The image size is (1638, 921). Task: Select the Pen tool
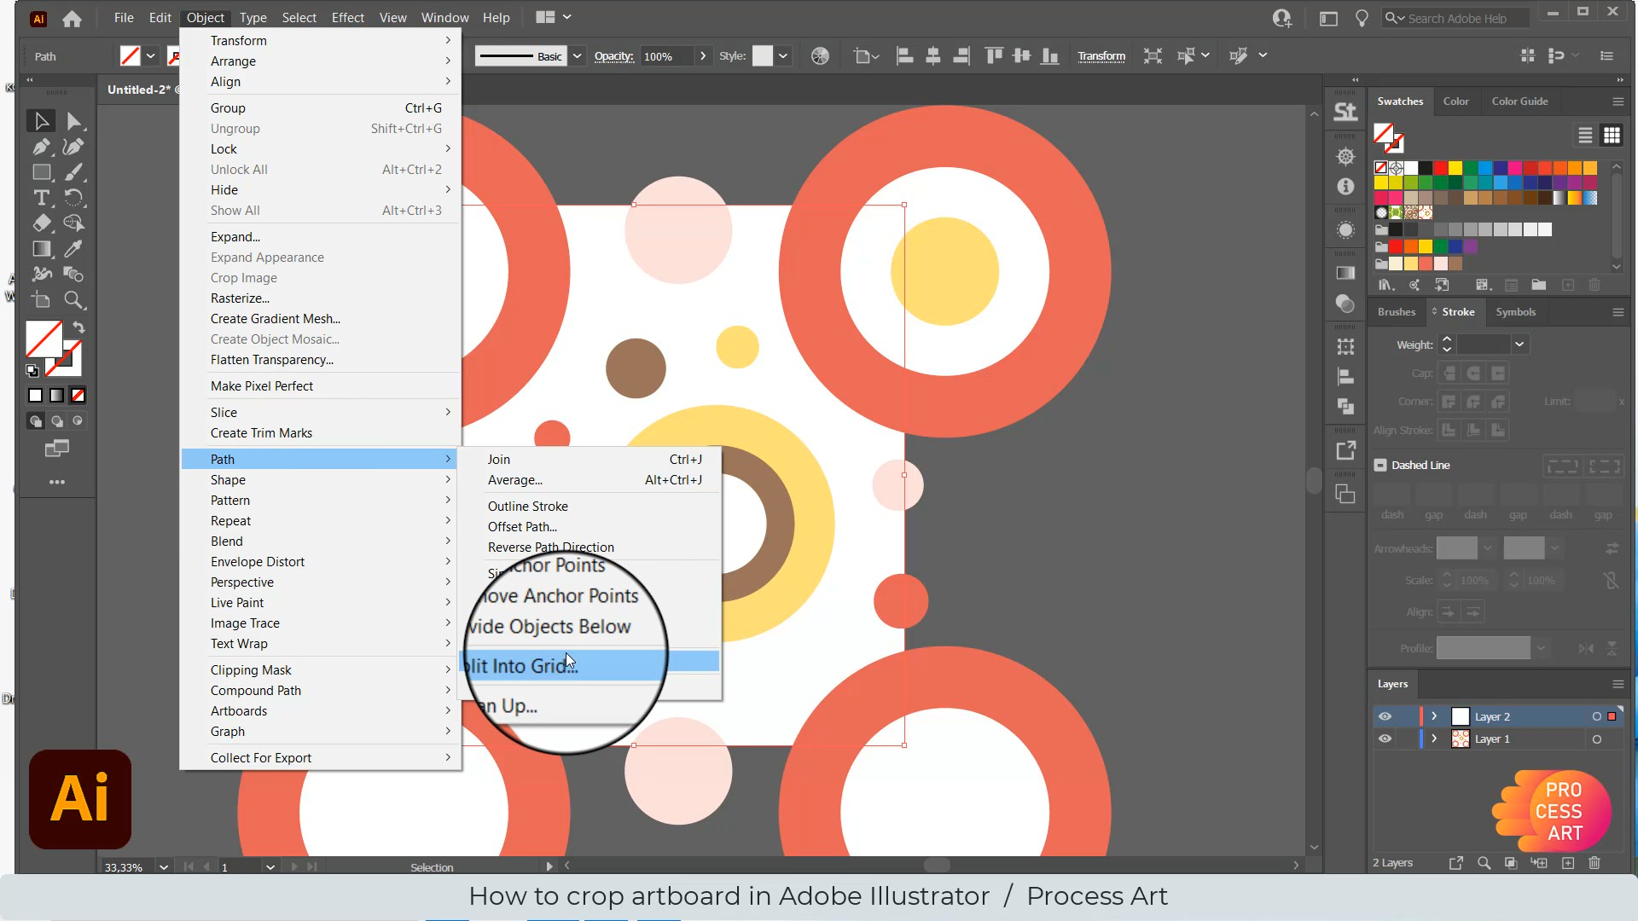tap(41, 147)
